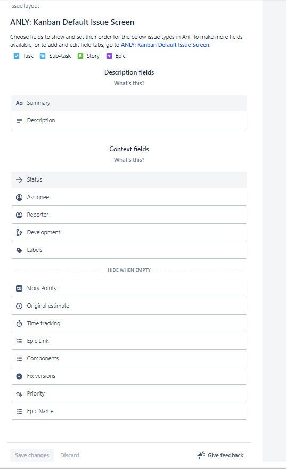Screen dimensions: 286x469
Task: Click the Fix versions chevron icon
Action: 19,376
